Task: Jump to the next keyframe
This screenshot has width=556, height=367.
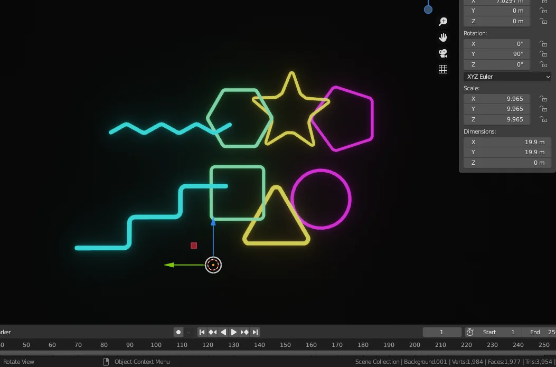Action: tap(244, 332)
